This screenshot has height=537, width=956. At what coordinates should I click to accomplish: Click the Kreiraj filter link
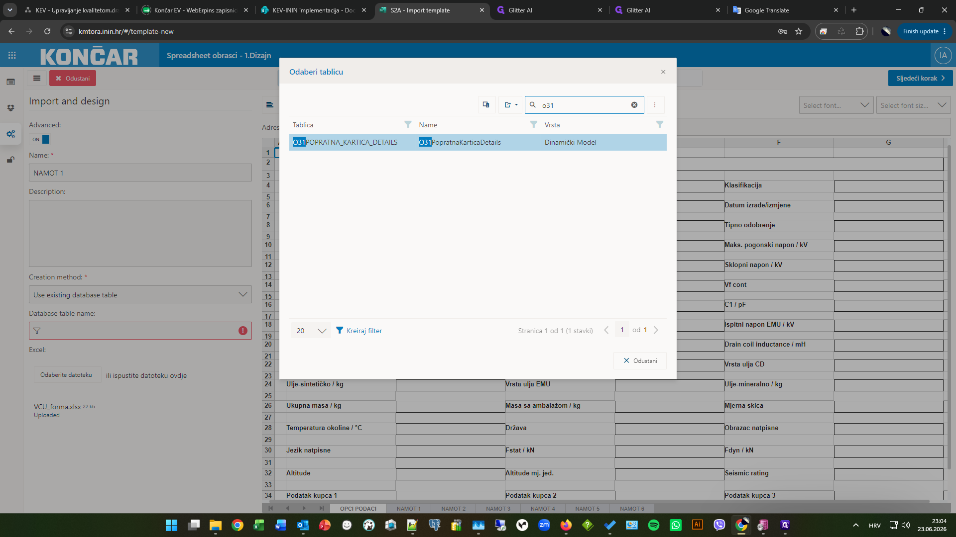[359, 331]
